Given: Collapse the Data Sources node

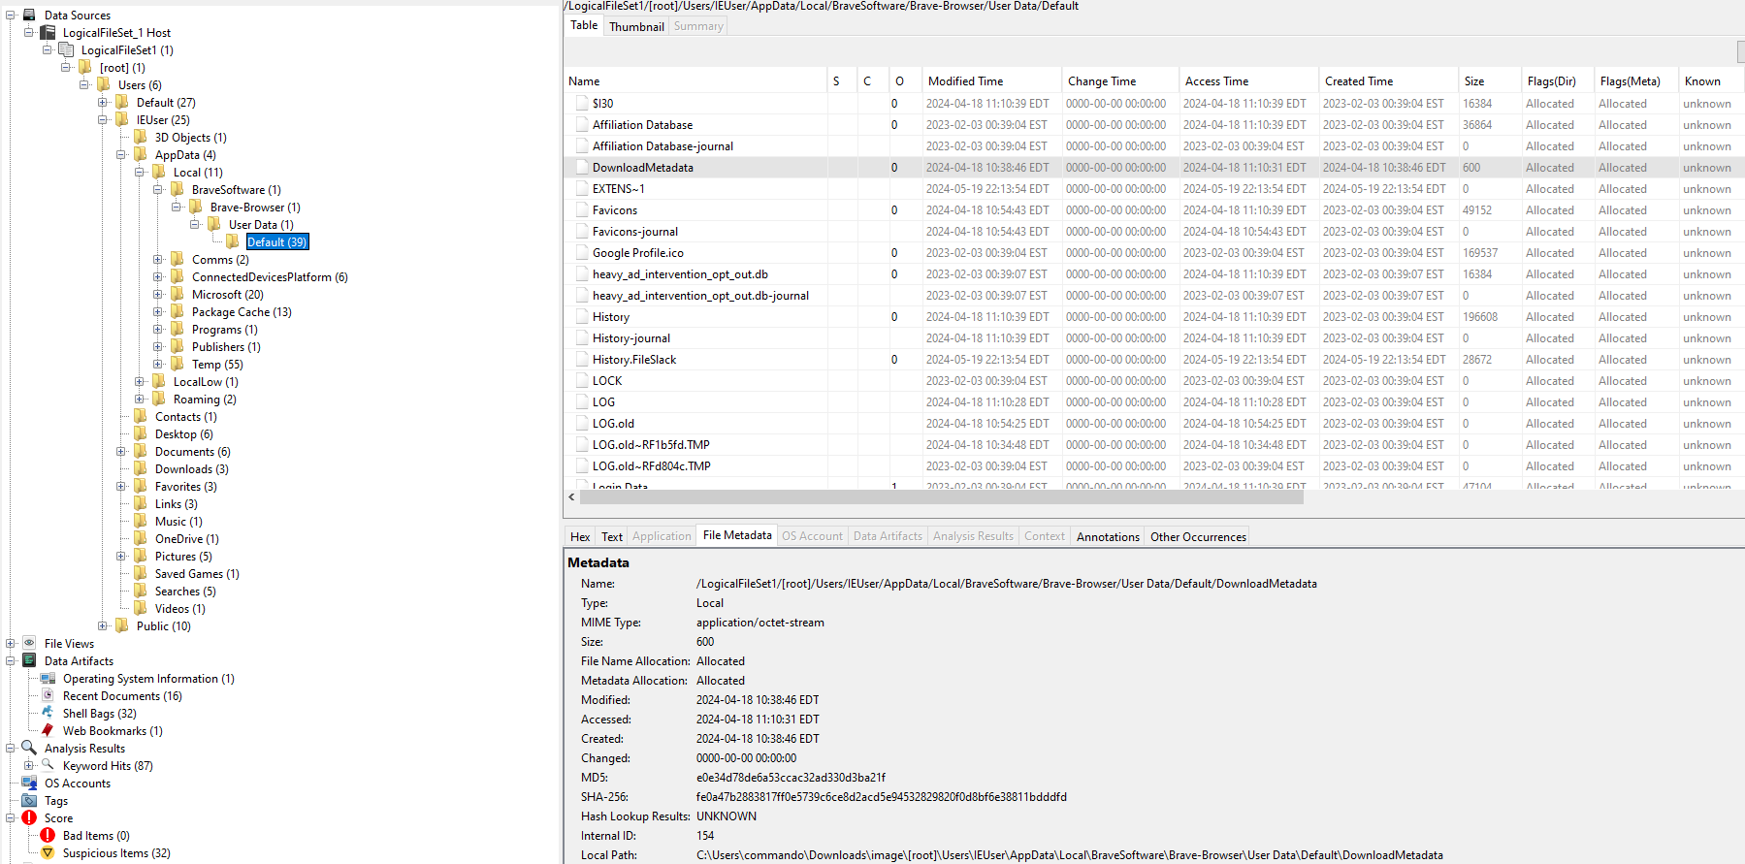Looking at the screenshot, I should click(11, 15).
